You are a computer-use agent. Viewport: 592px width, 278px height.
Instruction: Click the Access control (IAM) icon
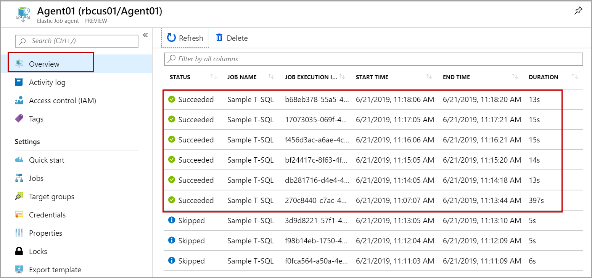point(19,101)
